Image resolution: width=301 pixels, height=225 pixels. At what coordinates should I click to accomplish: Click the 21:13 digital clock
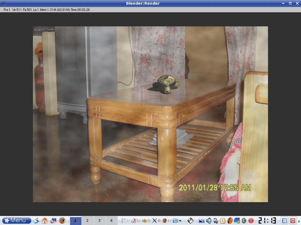tap(267, 221)
